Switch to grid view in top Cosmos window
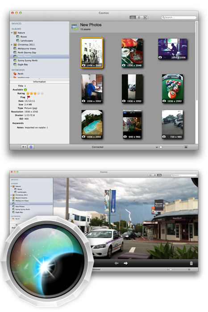208x312 pixels. pos(133,17)
